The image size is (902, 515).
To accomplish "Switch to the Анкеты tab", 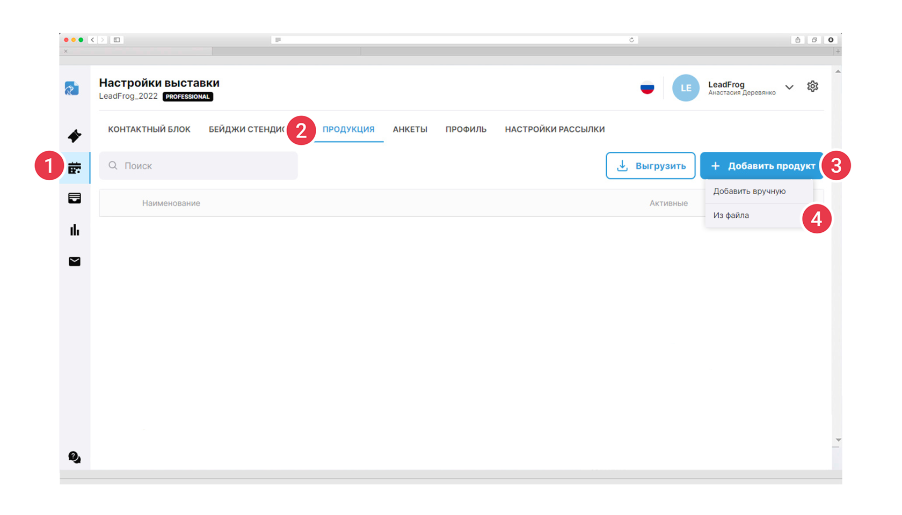I will tap(410, 129).
